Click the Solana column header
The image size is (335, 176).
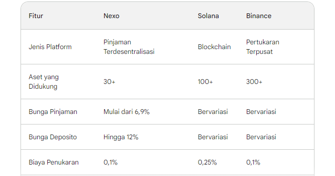pos(209,16)
